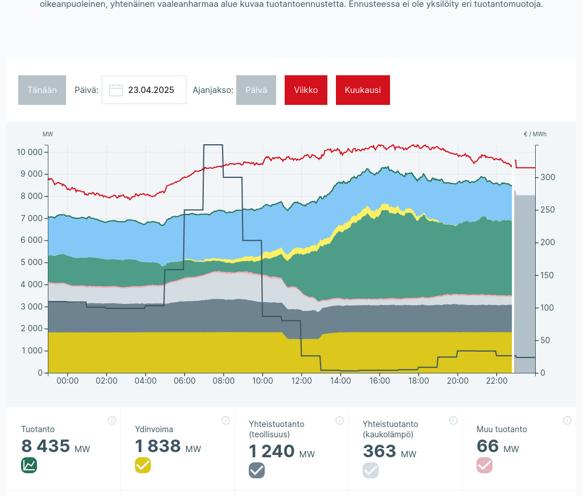
Task: Click the price peak near 08:00
Action: (x=213, y=145)
